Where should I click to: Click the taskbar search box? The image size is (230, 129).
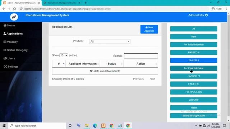[37, 126]
